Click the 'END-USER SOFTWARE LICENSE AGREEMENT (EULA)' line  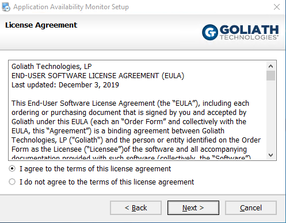click(x=98, y=76)
